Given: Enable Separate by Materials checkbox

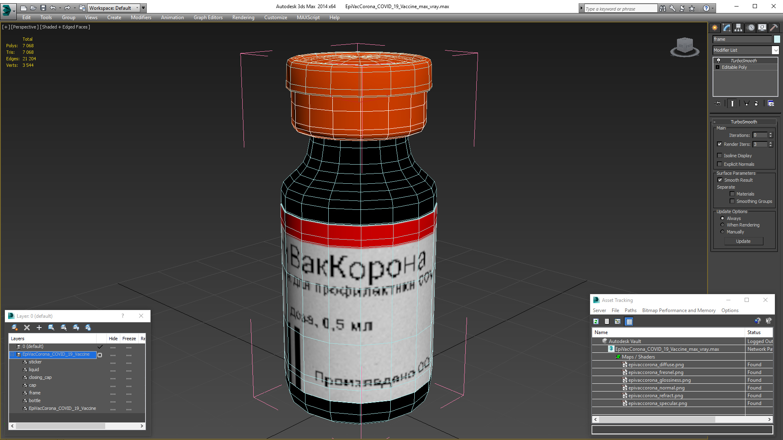Looking at the screenshot, I should [732, 194].
